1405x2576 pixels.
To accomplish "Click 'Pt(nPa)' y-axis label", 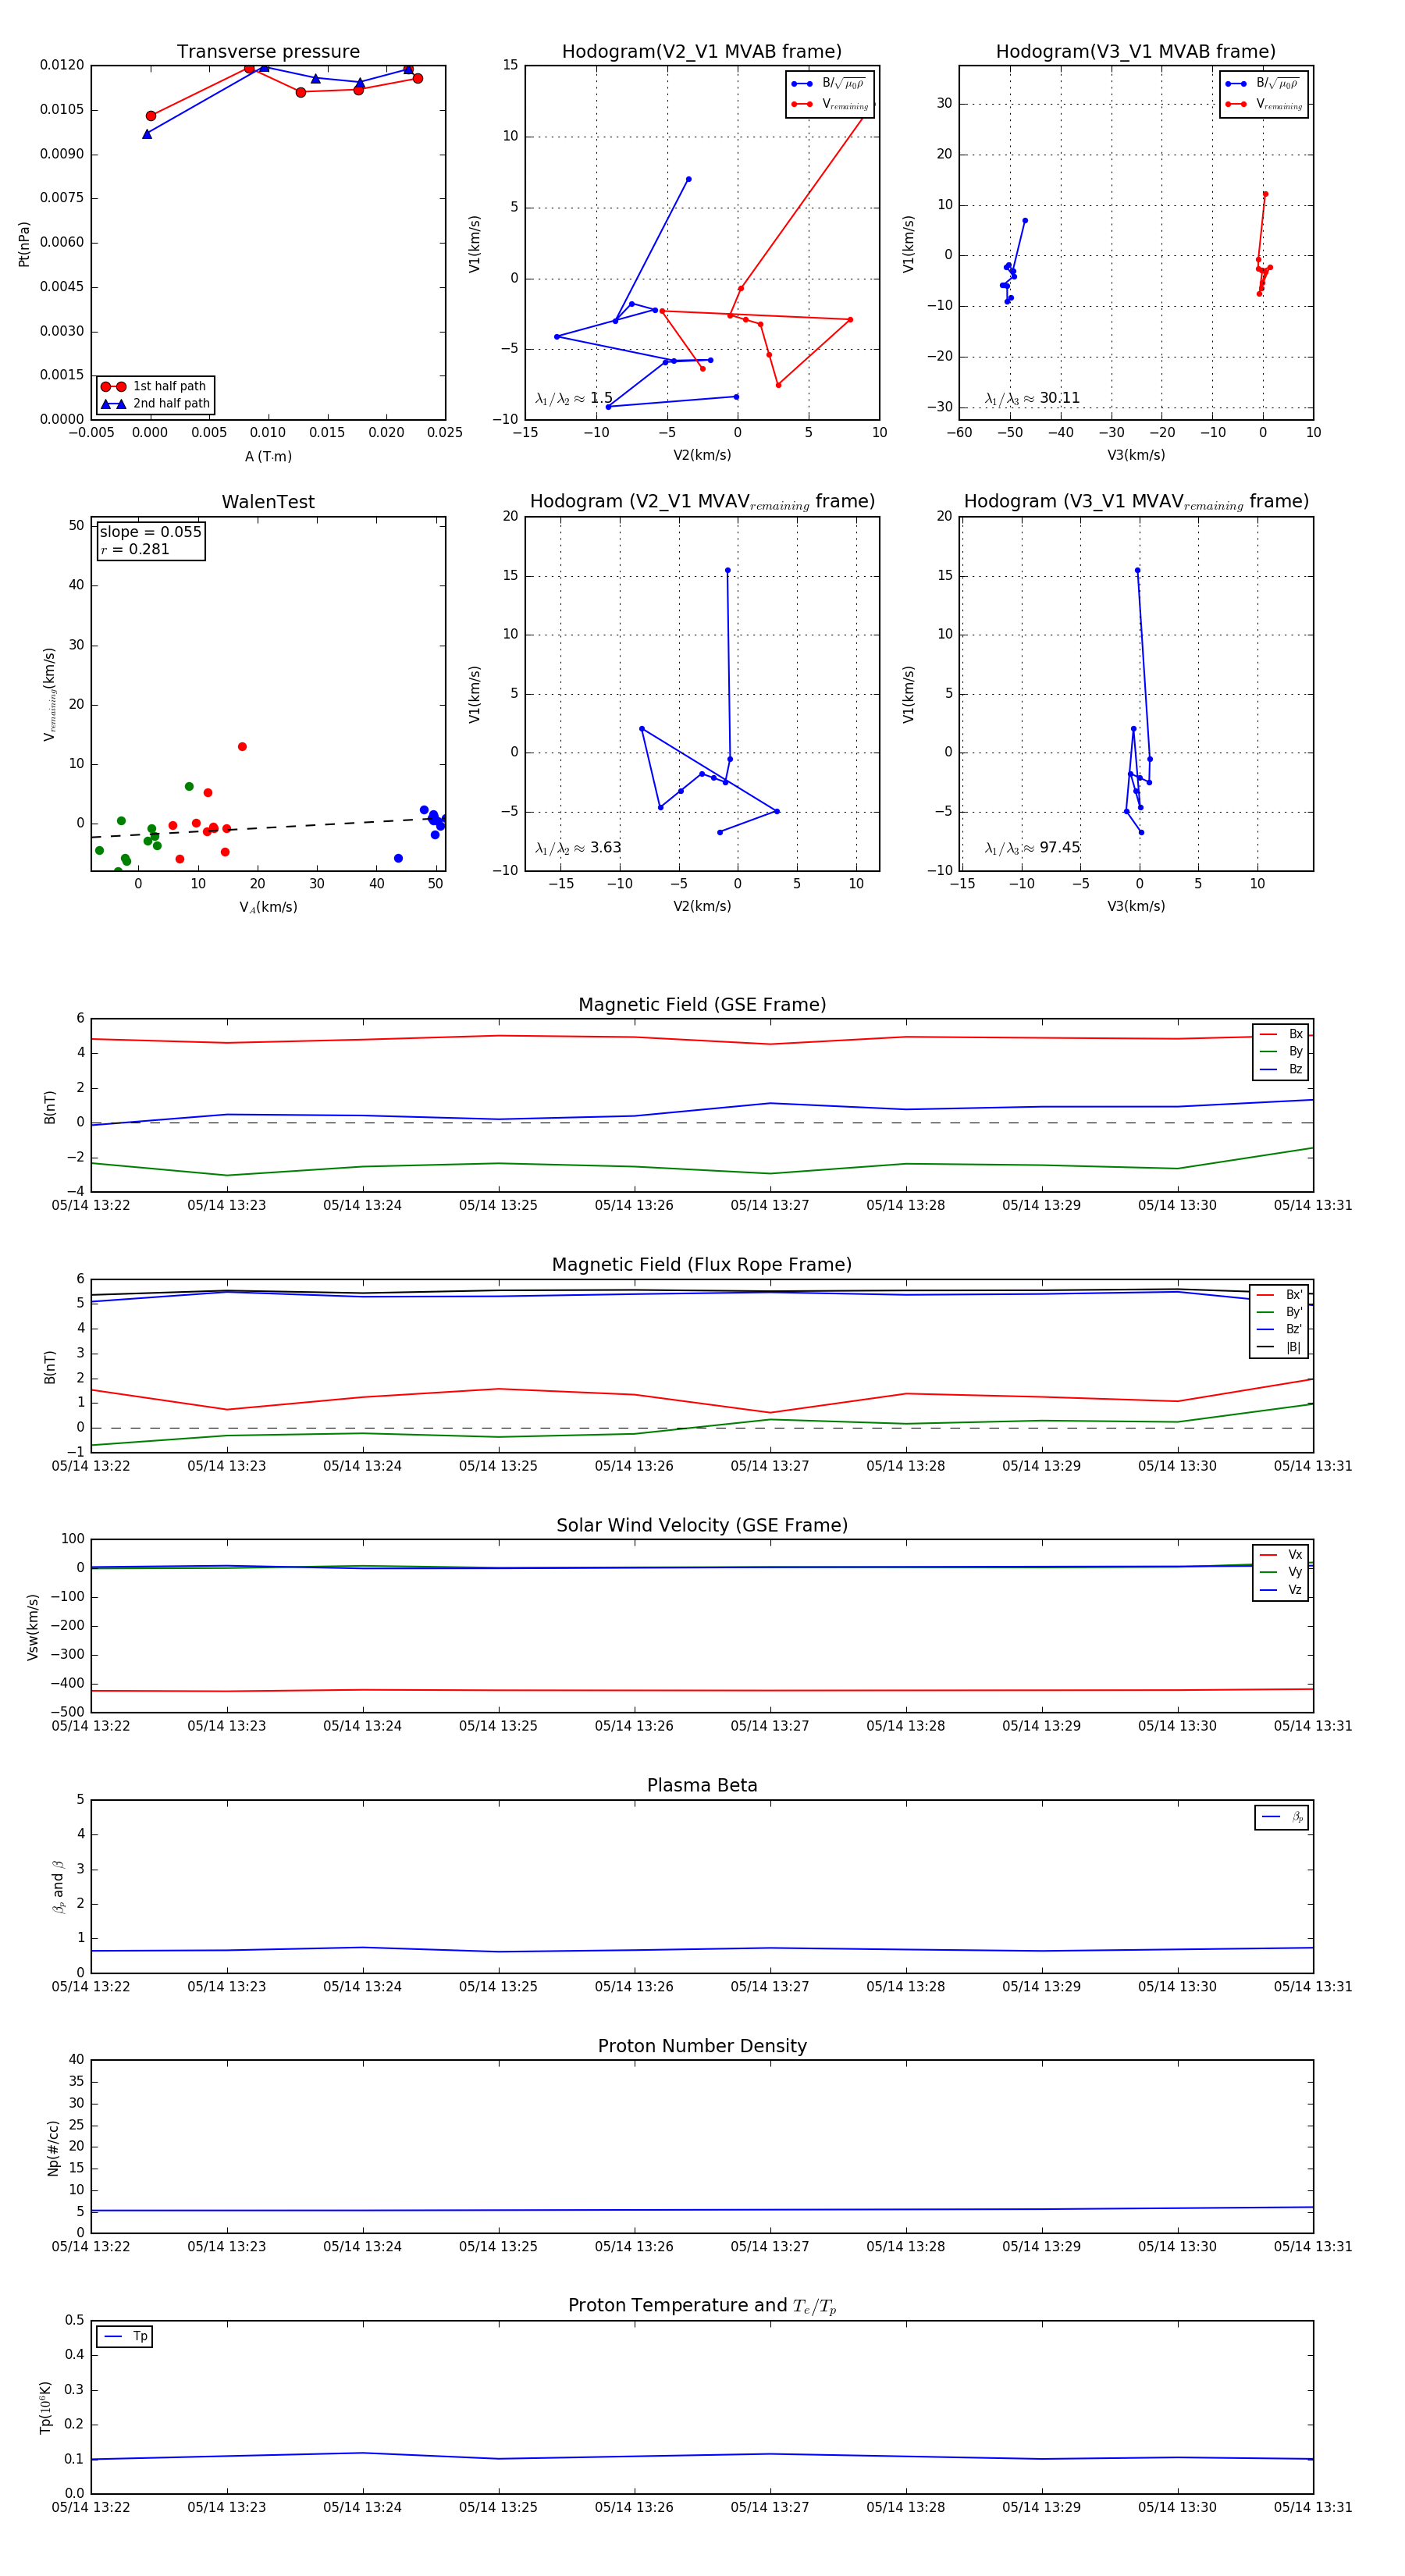I will [24, 244].
